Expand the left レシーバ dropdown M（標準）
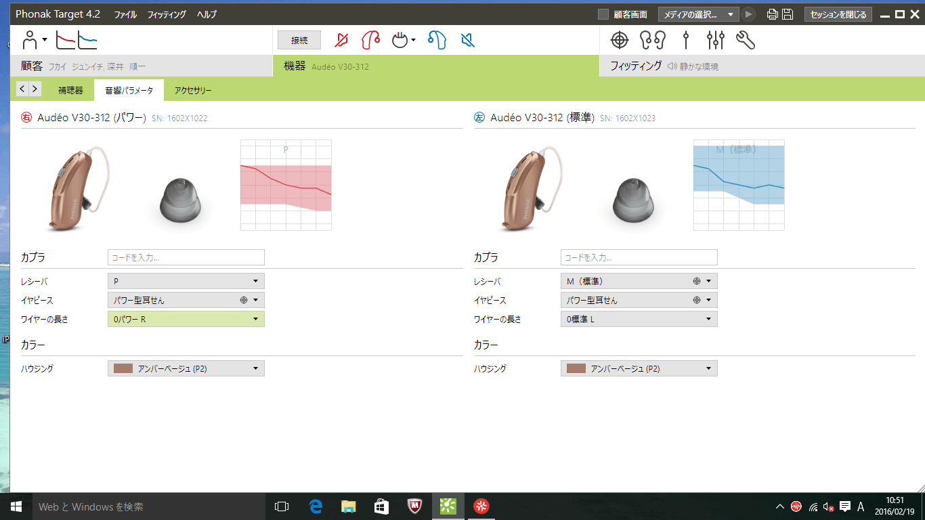Screen dimensions: 925x520 [x=639, y=281]
